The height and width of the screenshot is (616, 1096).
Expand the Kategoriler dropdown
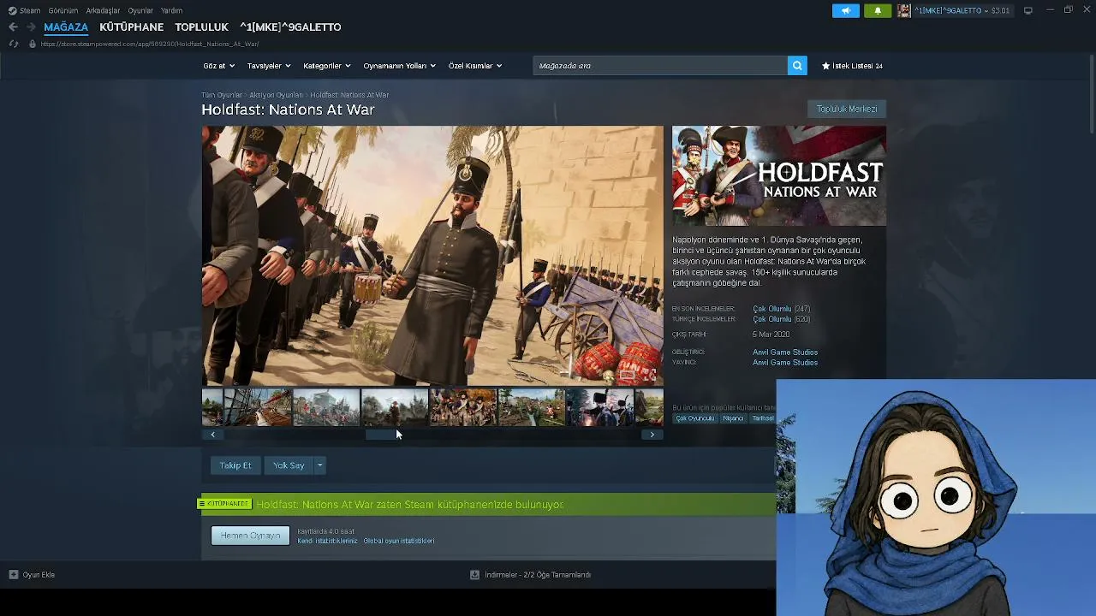[327, 66]
